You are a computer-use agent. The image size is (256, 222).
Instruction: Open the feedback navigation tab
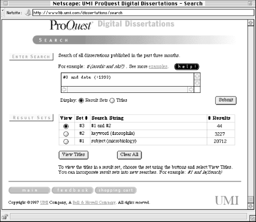coord(72,190)
